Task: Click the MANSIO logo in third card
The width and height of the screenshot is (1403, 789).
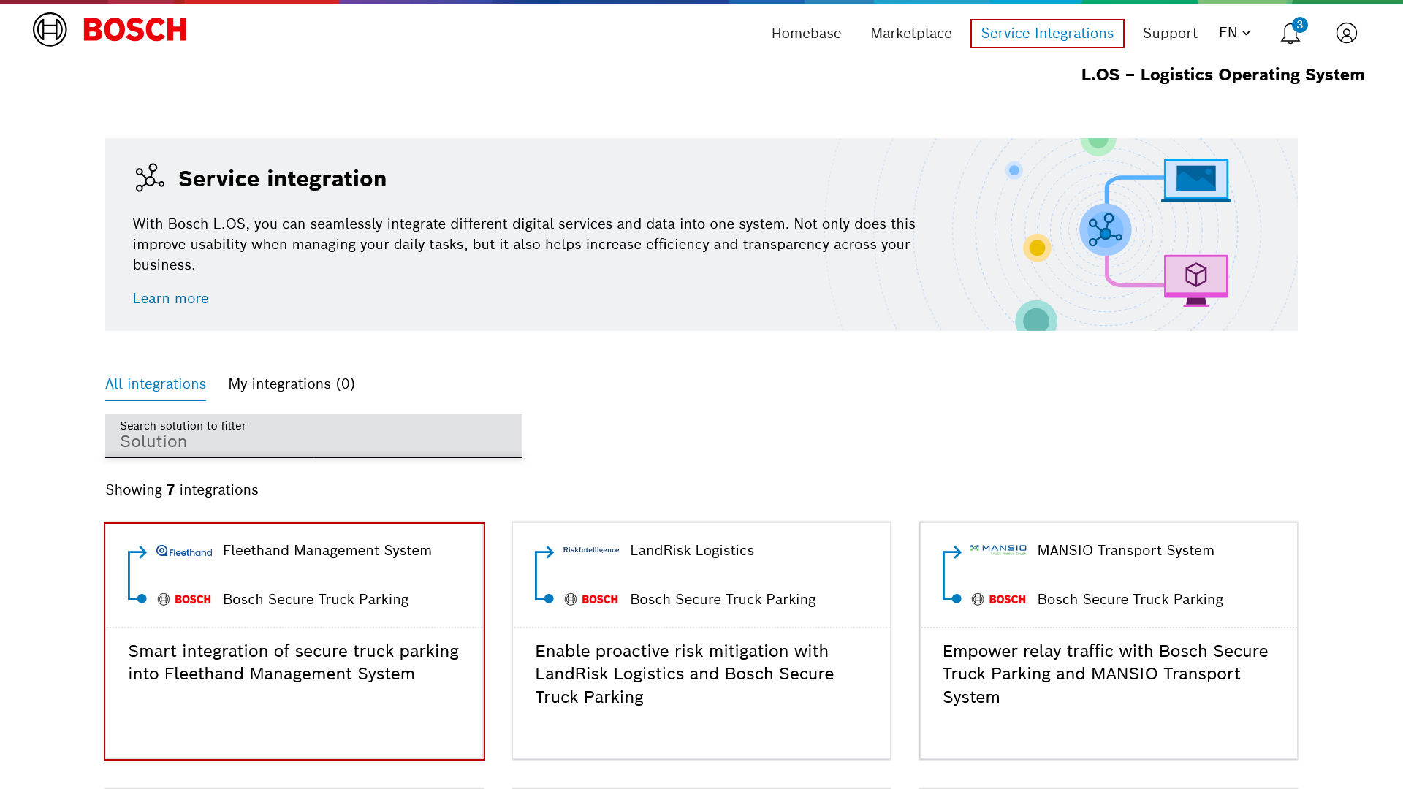Action: click(998, 549)
